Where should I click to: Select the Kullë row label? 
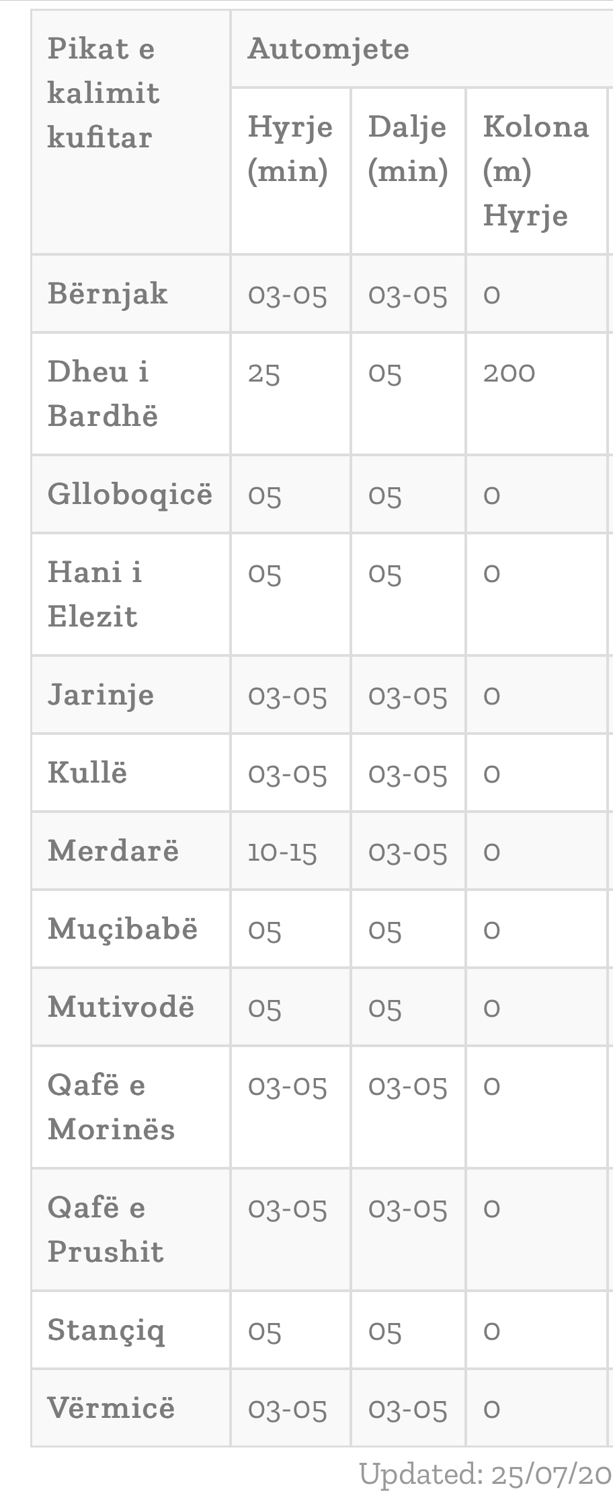click(87, 773)
